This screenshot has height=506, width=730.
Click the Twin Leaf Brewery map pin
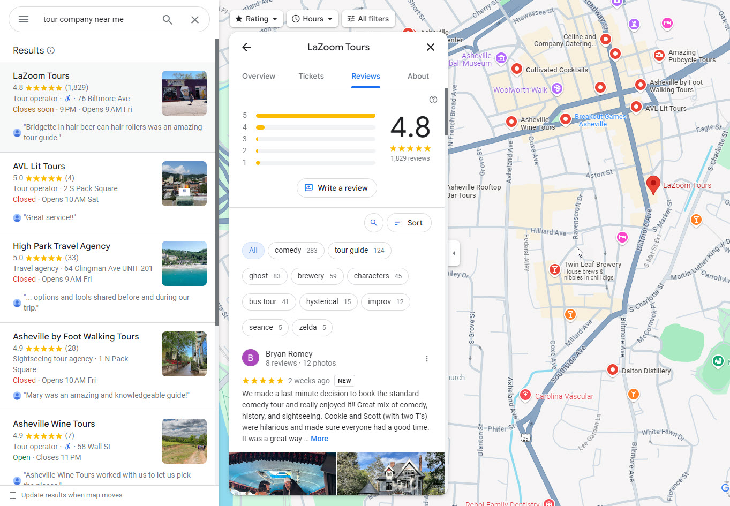click(x=555, y=269)
